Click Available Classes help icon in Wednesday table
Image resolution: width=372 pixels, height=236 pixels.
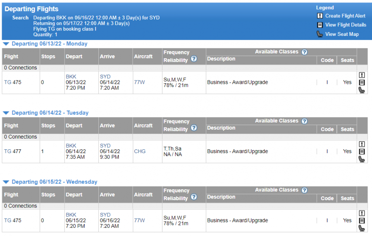point(304,190)
